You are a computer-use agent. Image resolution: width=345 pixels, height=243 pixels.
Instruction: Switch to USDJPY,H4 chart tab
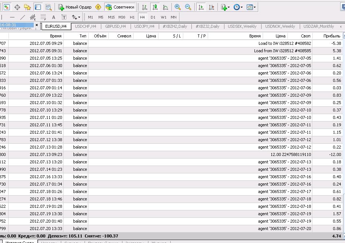pos(144,26)
